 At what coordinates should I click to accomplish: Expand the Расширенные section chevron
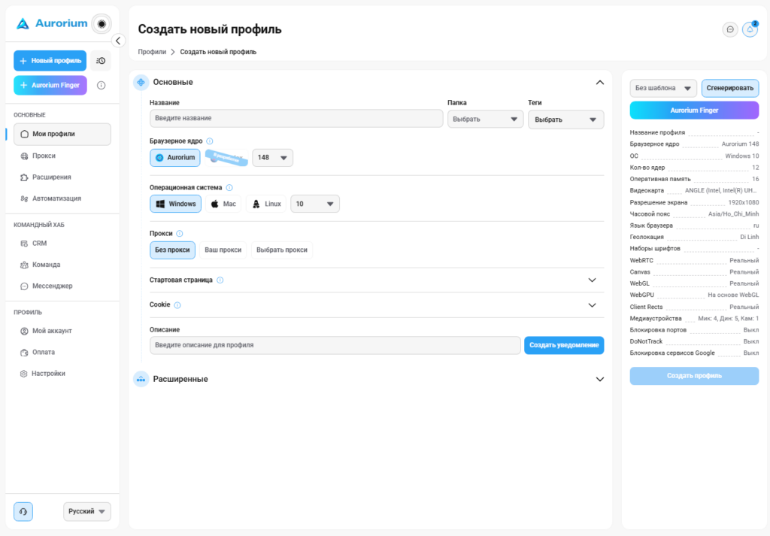(x=599, y=380)
